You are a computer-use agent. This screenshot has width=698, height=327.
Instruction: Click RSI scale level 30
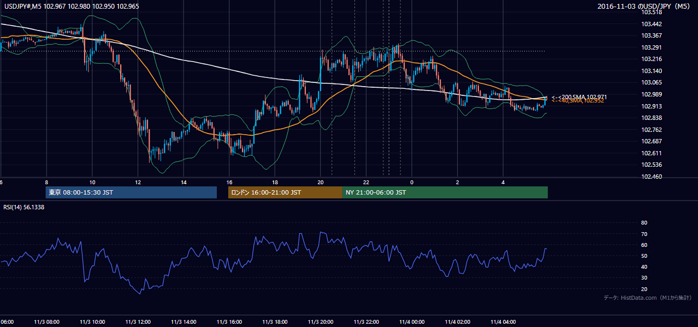point(644,278)
